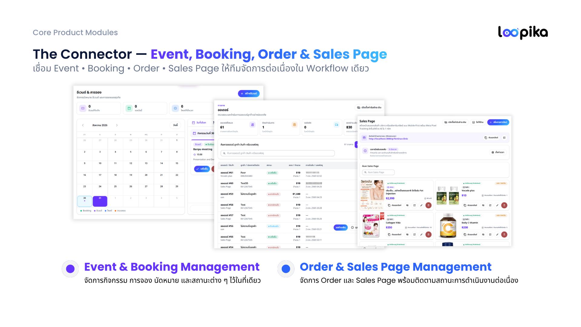
Task: Delete the Vocado plus sales page
Action: 504,205
